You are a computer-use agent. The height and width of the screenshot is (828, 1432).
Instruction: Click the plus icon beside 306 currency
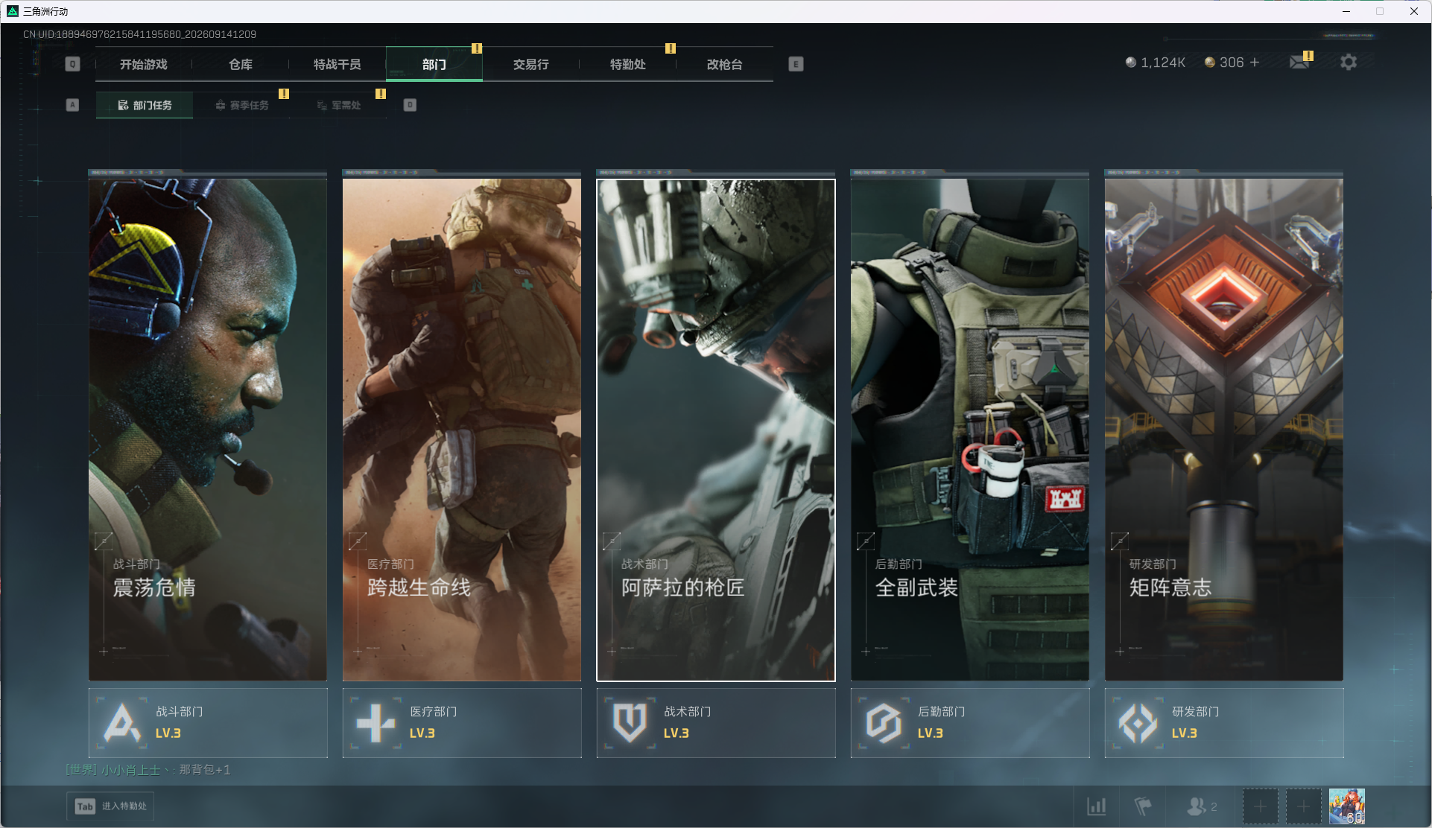(x=1255, y=63)
